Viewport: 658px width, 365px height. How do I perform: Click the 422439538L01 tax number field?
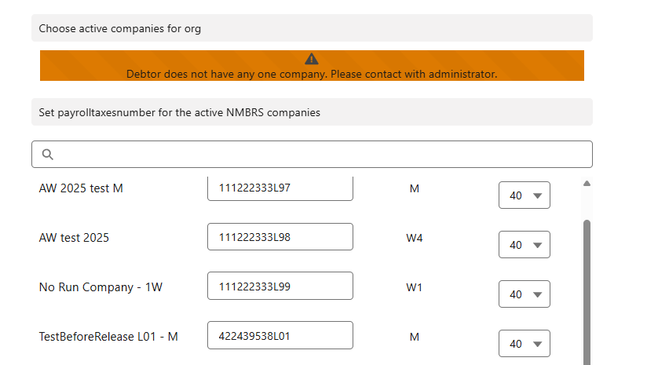(x=280, y=336)
